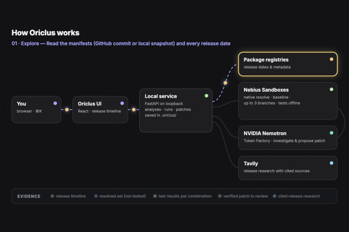The width and height of the screenshot is (349, 232).
Task: Click the green status dot on Local service
Action: [207, 95]
